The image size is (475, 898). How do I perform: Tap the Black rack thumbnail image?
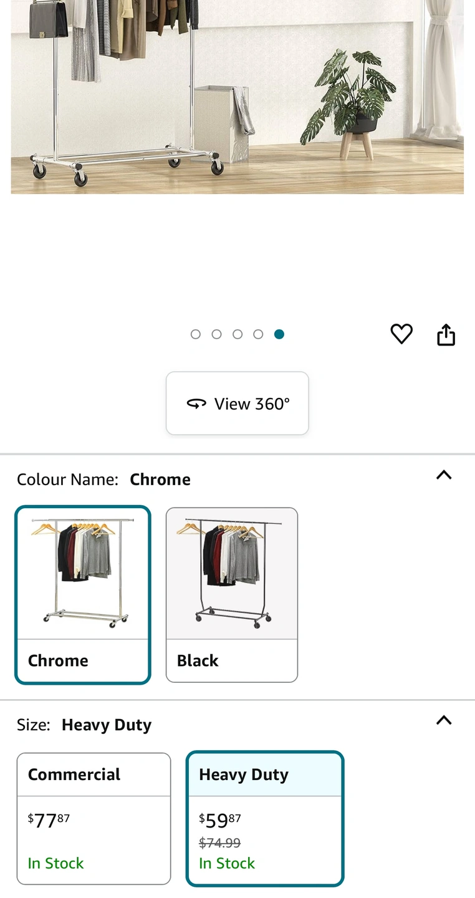[232, 574]
